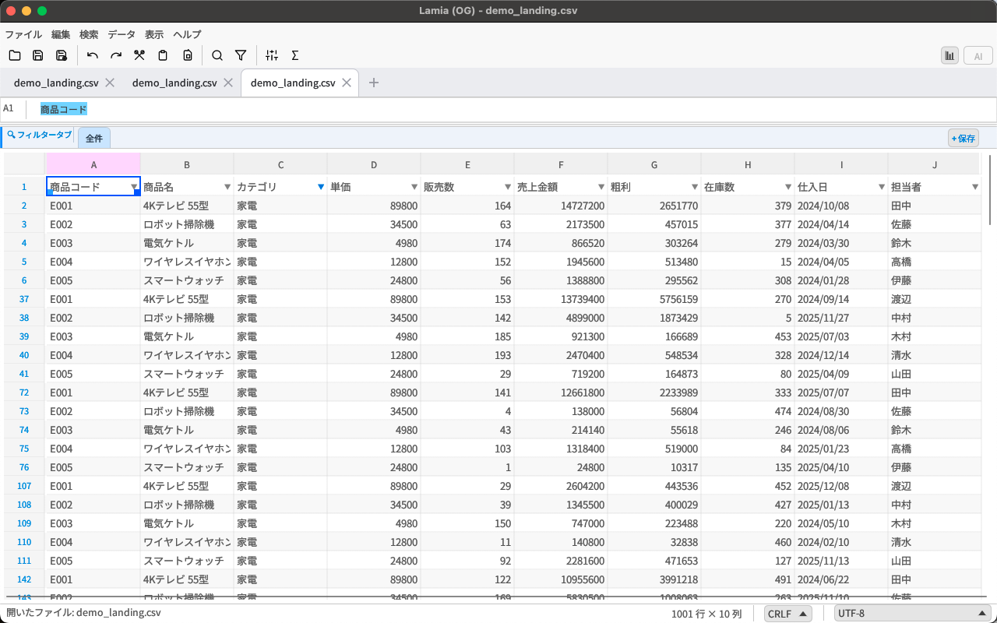Open filter dropdown for 在庫数 column
Image resolution: width=997 pixels, height=623 pixels.
pos(788,187)
